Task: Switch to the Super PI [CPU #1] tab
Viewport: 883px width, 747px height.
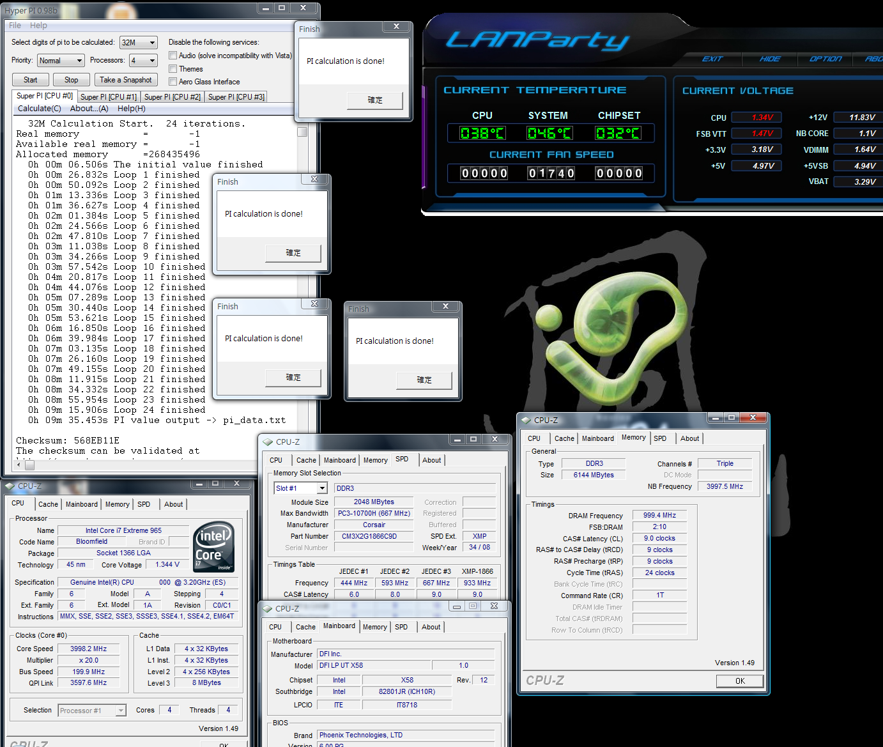Action: pos(109,97)
